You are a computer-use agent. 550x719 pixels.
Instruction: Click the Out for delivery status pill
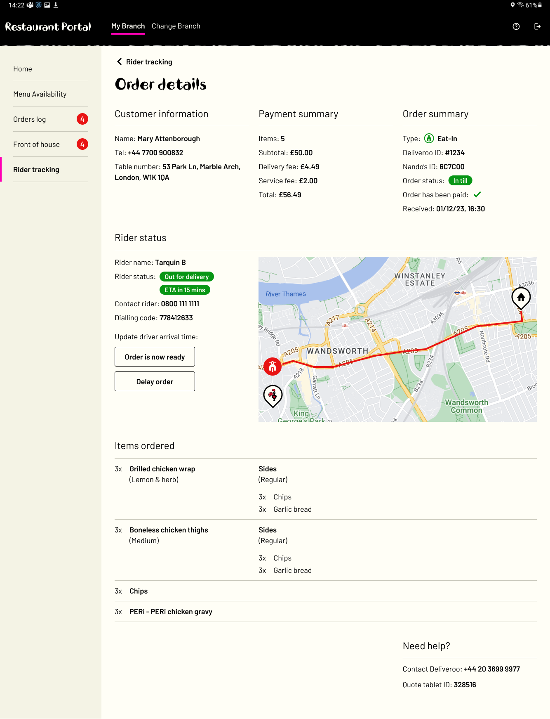[187, 277]
